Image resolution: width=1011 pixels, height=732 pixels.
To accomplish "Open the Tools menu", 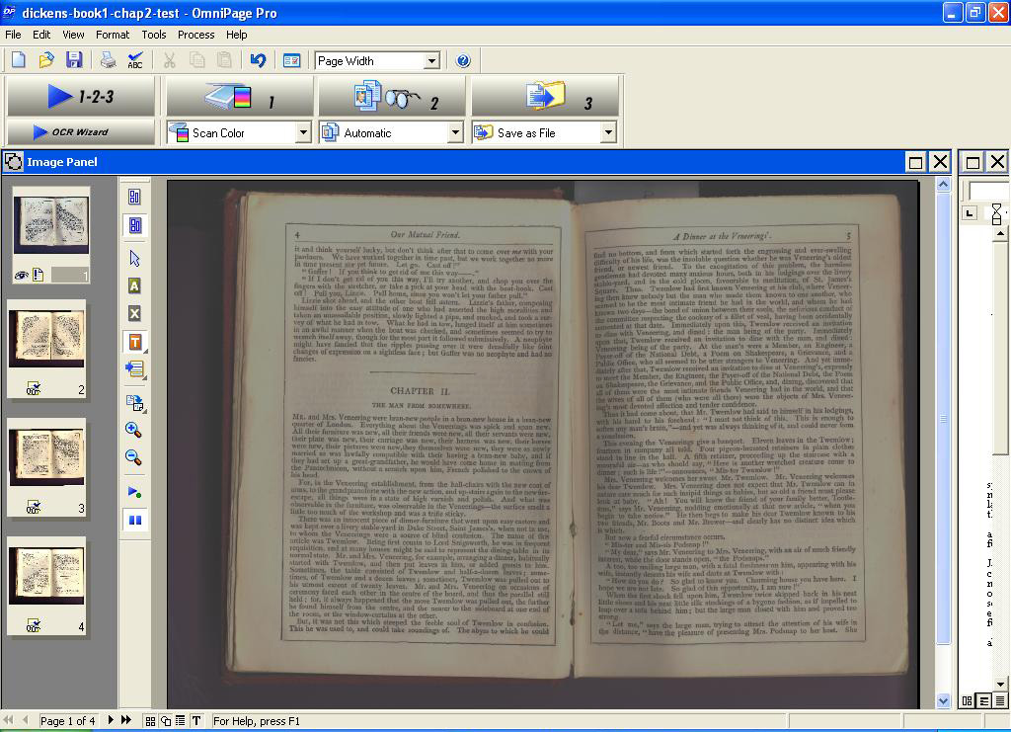I will [x=153, y=35].
